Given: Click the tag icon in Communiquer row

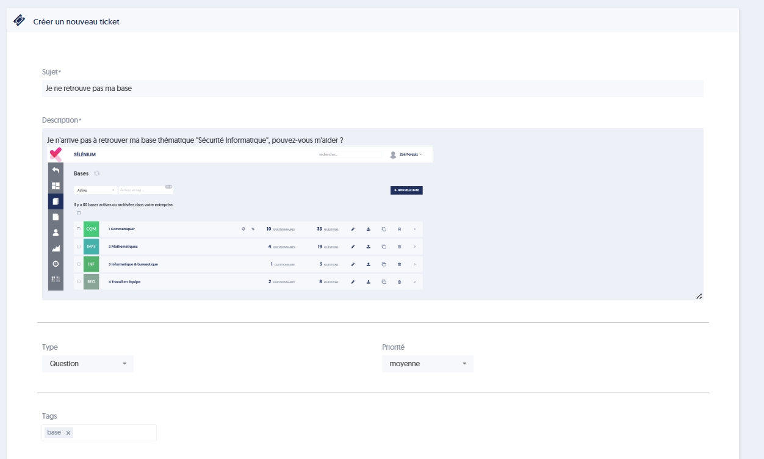Looking at the screenshot, I should (x=253, y=229).
